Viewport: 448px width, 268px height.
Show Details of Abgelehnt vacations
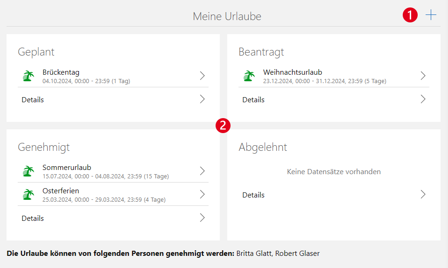[253, 195]
